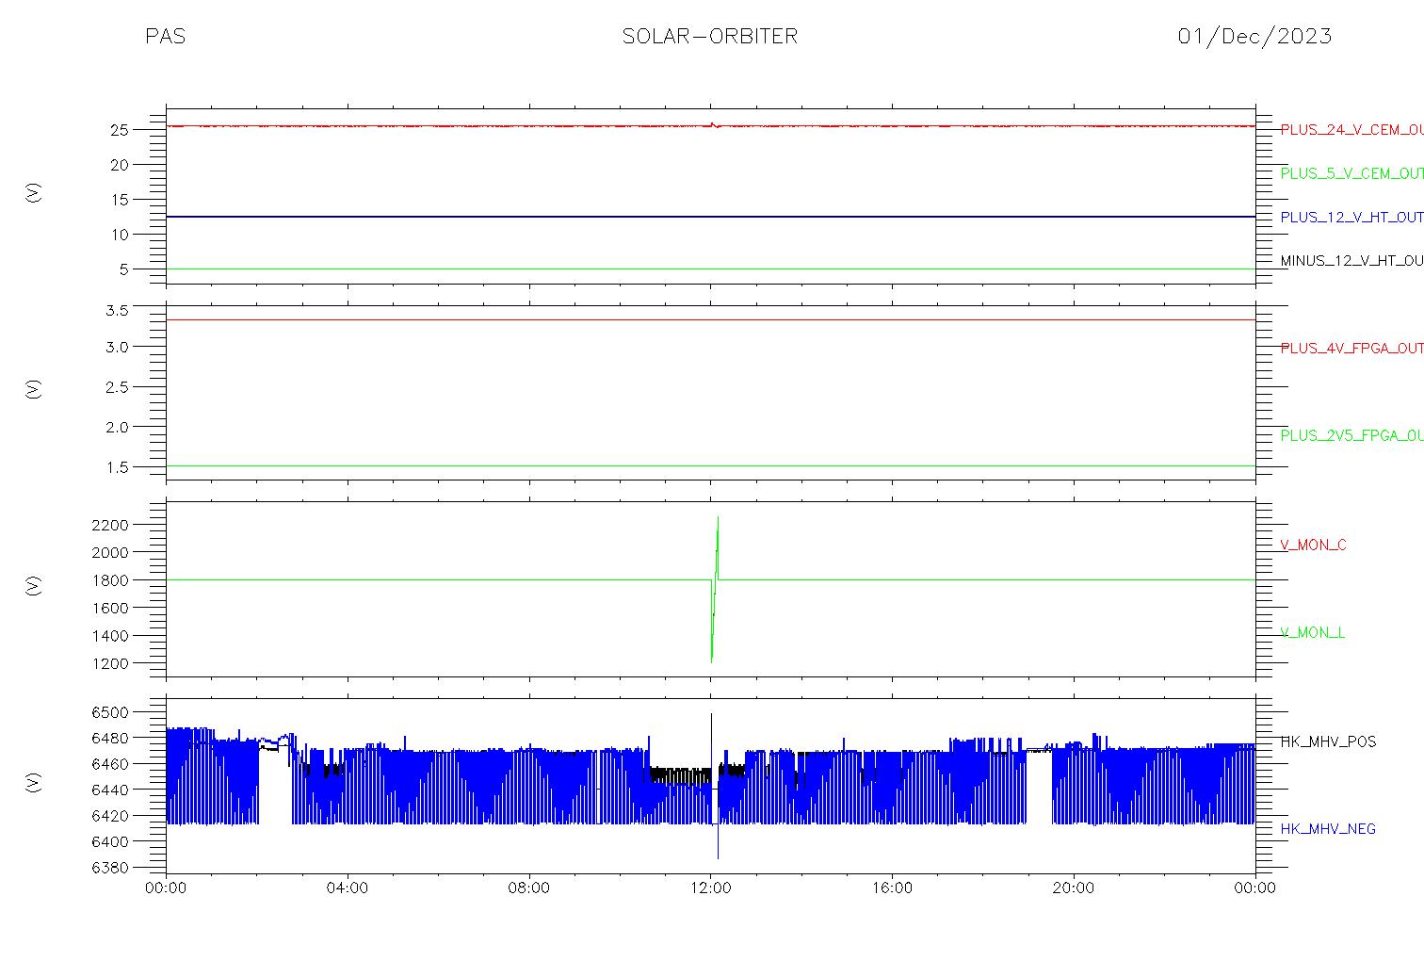Select the green PLUS_5_V_CEM_OUT legend label
Viewport: 1424px width, 961px height.
coord(1351,173)
